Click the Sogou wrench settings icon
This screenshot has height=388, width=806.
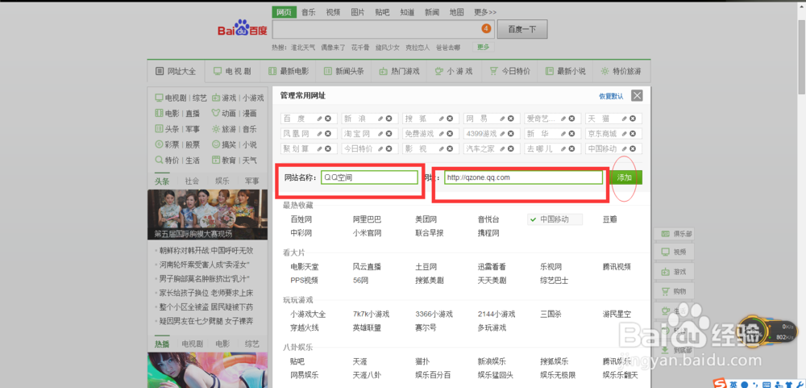point(800,384)
